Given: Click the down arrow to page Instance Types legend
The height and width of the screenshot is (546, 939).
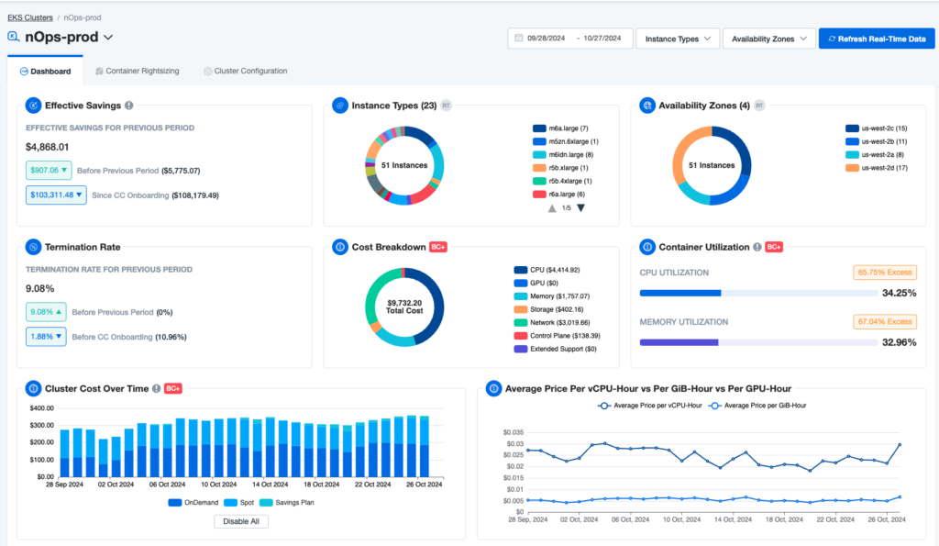Looking at the screenshot, I should pos(580,206).
